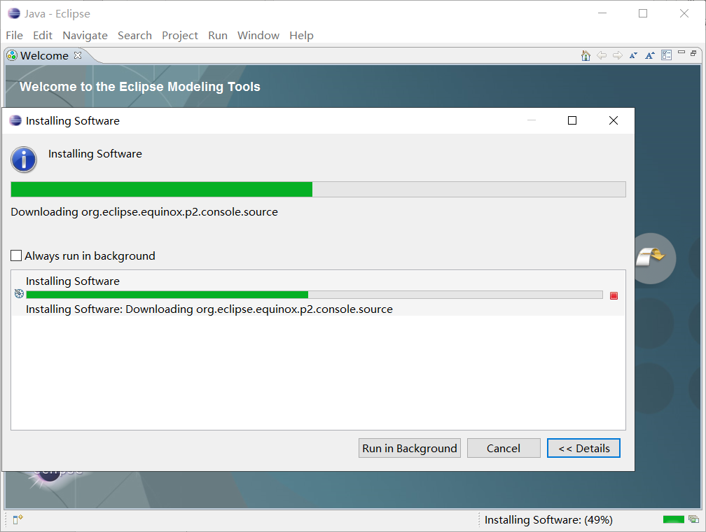Open the Project menu
This screenshot has height=532, width=706.
[180, 35]
